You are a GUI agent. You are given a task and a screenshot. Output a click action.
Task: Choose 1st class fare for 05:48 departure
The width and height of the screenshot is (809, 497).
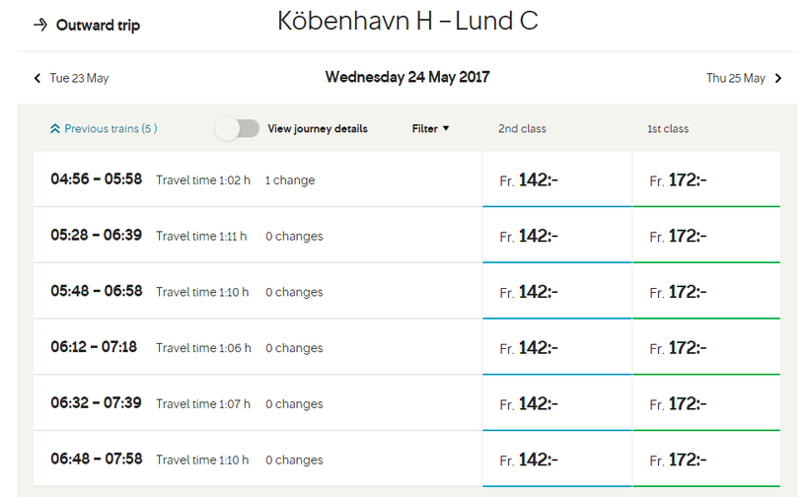(705, 292)
